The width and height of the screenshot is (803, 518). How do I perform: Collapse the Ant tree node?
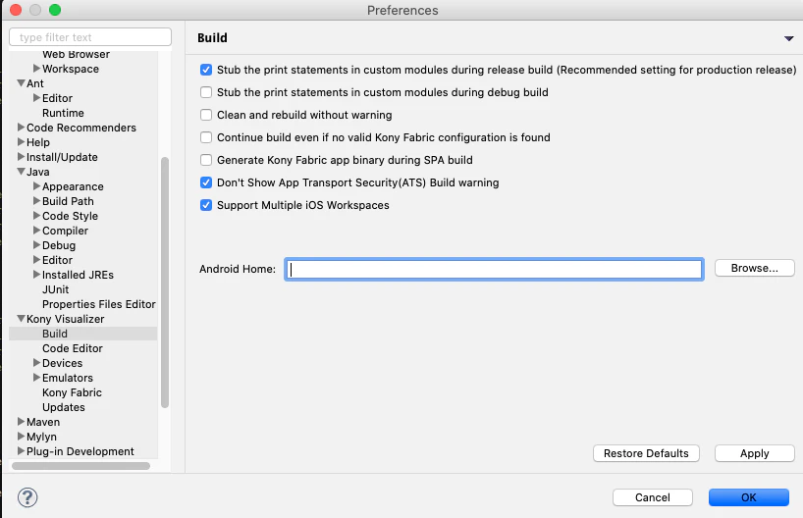coord(21,83)
